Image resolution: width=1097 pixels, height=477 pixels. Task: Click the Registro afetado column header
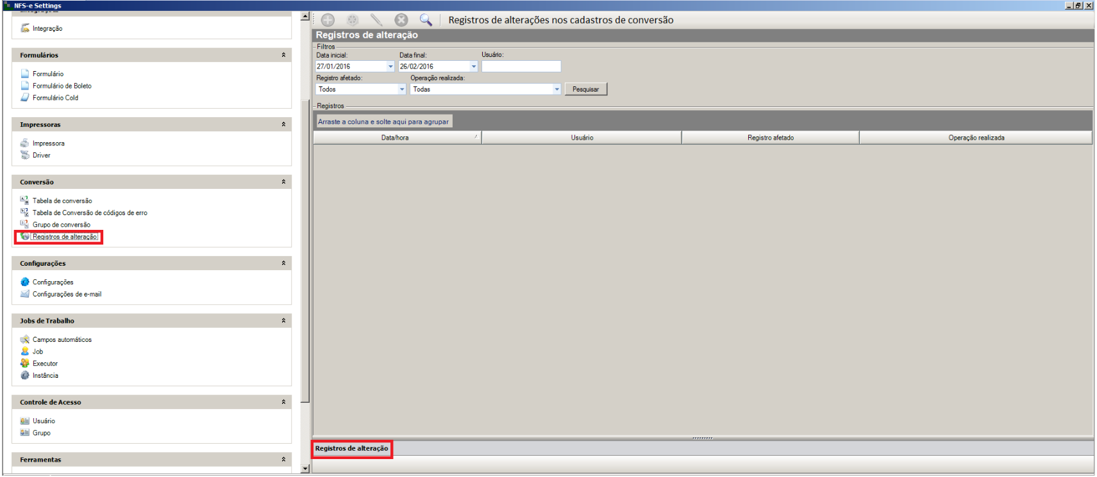(771, 138)
